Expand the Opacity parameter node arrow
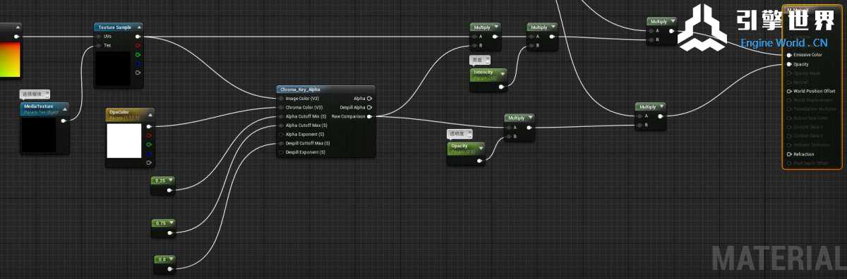847x279 pixels. pyautogui.click(x=480, y=145)
